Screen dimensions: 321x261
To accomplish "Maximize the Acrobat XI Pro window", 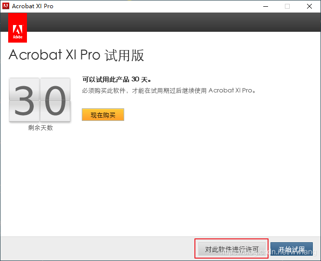I will click(x=287, y=6).
